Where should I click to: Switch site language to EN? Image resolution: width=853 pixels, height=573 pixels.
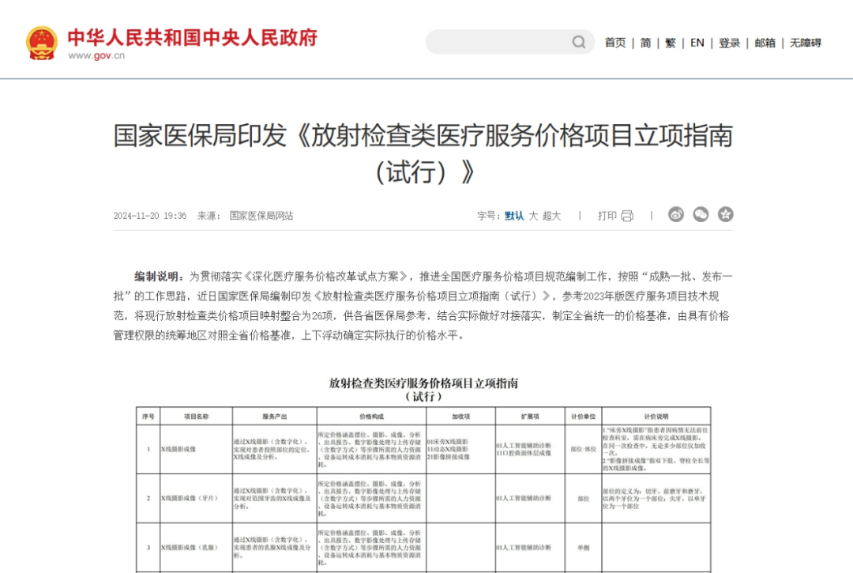tap(697, 43)
